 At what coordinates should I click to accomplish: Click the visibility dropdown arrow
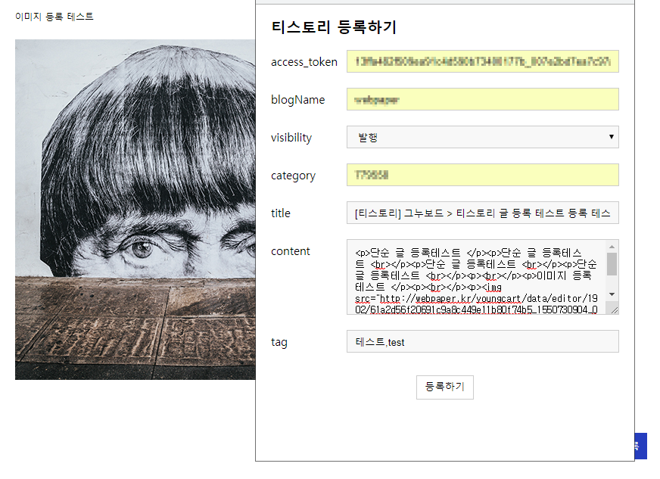(x=611, y=137)
